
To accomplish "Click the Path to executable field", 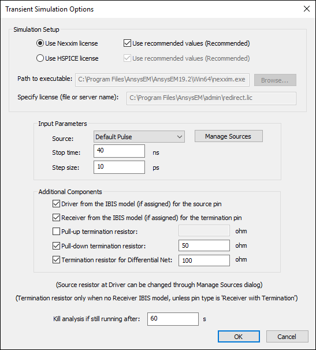I will [162, 80].
